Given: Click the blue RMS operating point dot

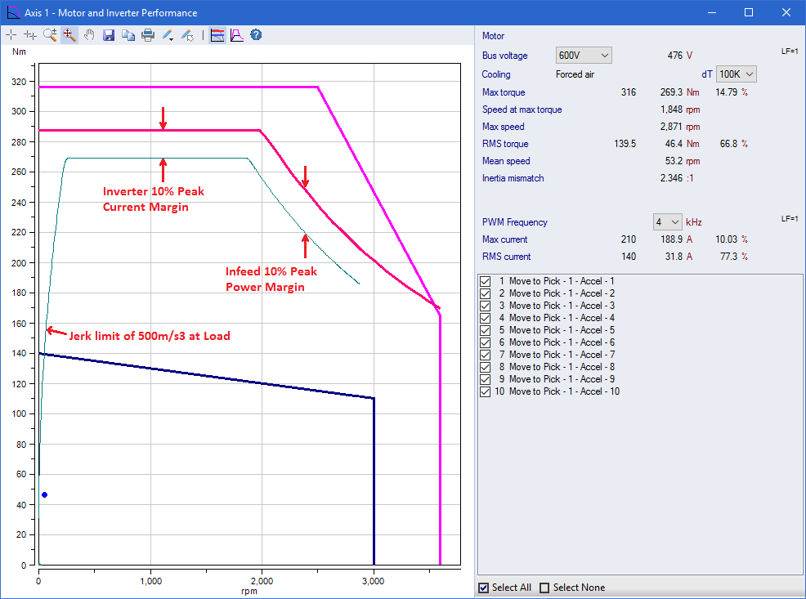Looking at the screenshot, I should 44,494.
